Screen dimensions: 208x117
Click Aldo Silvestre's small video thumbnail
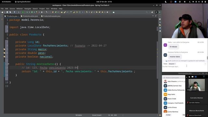click(x=196, y=85)
